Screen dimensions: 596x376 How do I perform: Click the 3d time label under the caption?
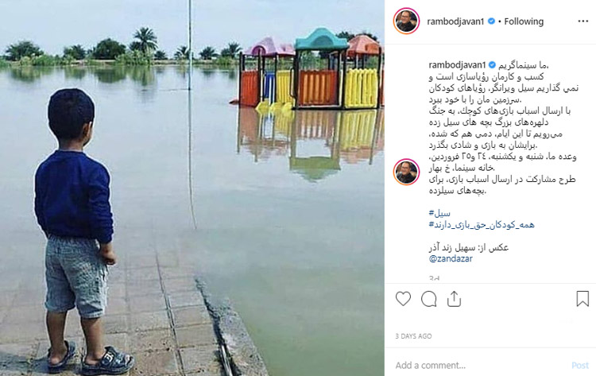(434, 278)
